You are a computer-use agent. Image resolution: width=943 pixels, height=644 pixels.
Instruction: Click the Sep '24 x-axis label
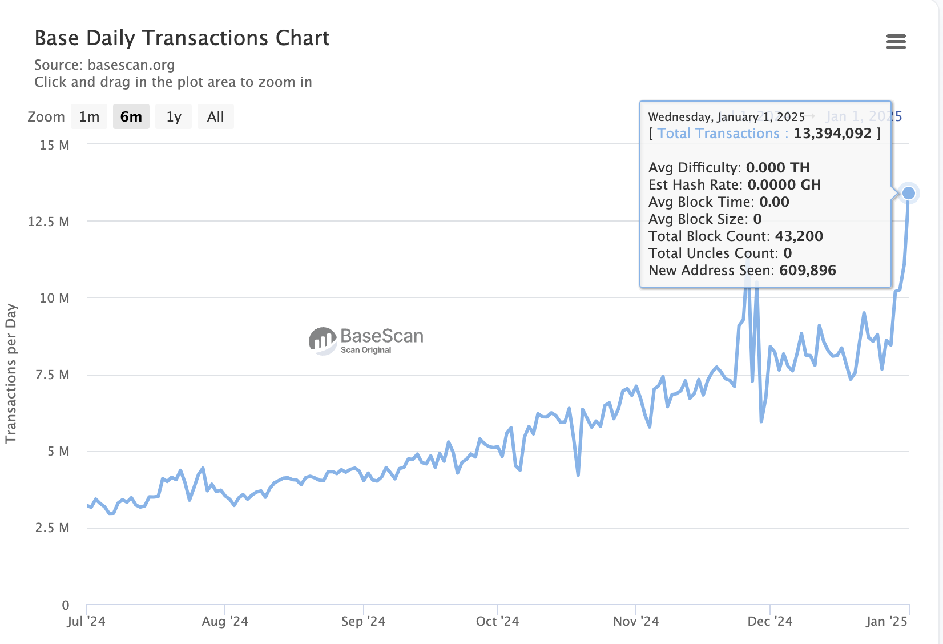click(x=364, y=621)
